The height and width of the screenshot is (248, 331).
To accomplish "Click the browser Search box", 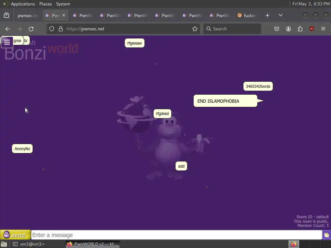I will click(232, 29).
